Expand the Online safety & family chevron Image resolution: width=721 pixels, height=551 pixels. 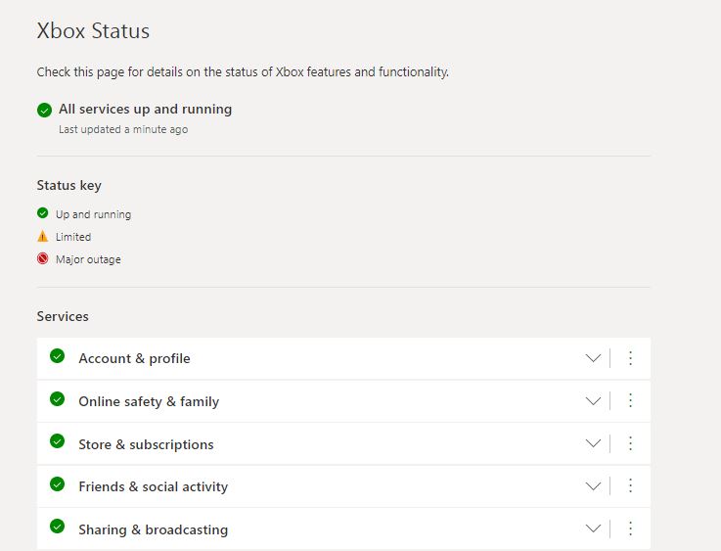point(593,401)
